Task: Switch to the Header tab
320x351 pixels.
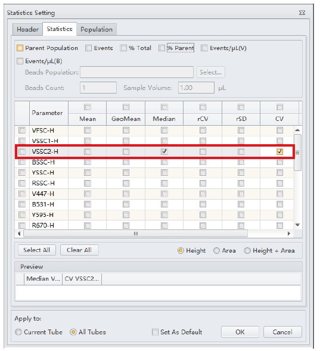Action: (28, 29)
